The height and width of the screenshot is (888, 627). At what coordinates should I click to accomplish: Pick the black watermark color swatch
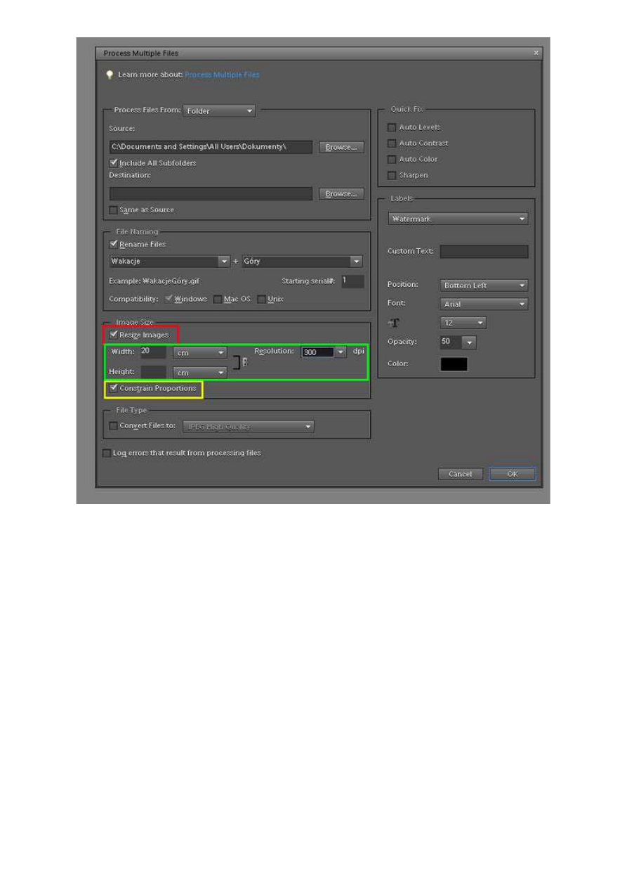(454, 364)
